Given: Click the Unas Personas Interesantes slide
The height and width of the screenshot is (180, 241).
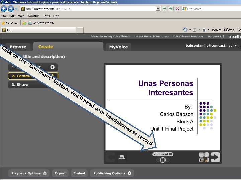Looking at the screenshot, I should tap(163, 107).
